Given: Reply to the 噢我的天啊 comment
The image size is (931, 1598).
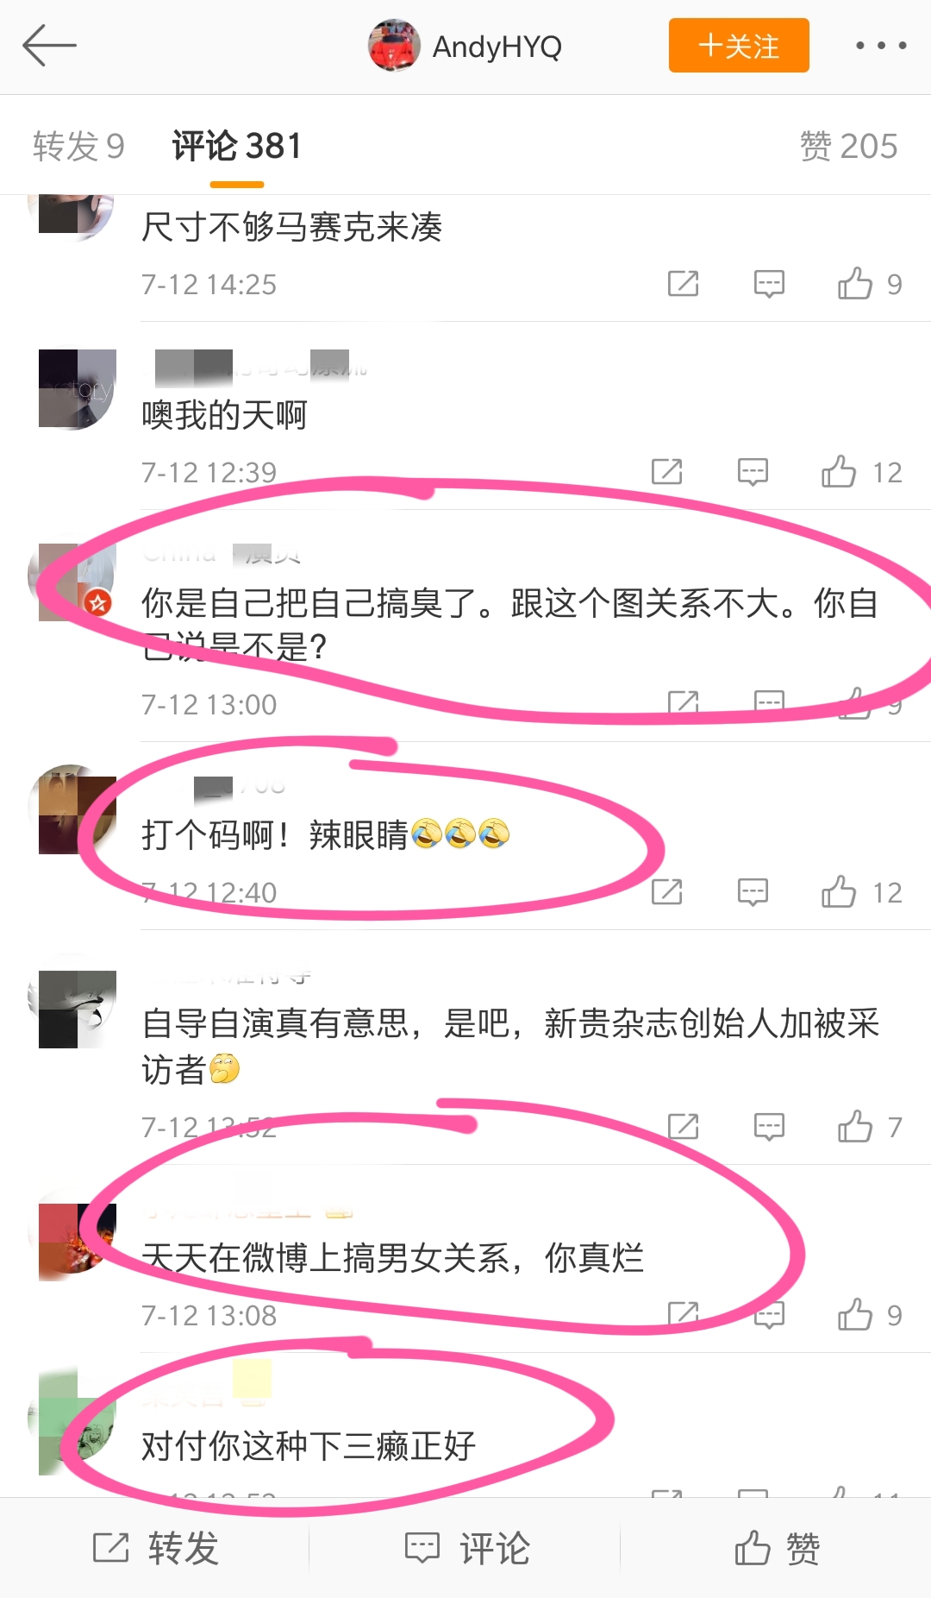Looking at the screenshot, I should tap(753, 472).
